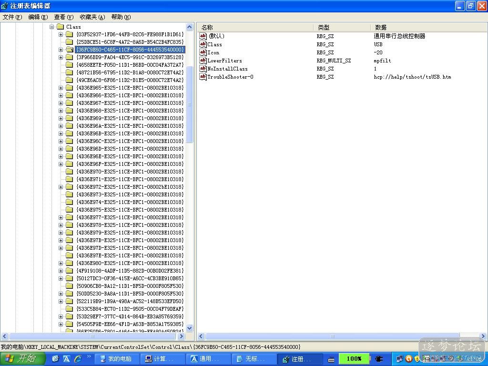Click open folder icon of {36FC9E60-C465-11CF-8056-444553540000}

[x=70, y=50]
